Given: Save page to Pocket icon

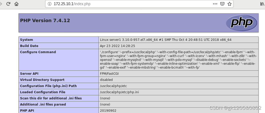Looking at the screenshot, I should tap(222, 4).
